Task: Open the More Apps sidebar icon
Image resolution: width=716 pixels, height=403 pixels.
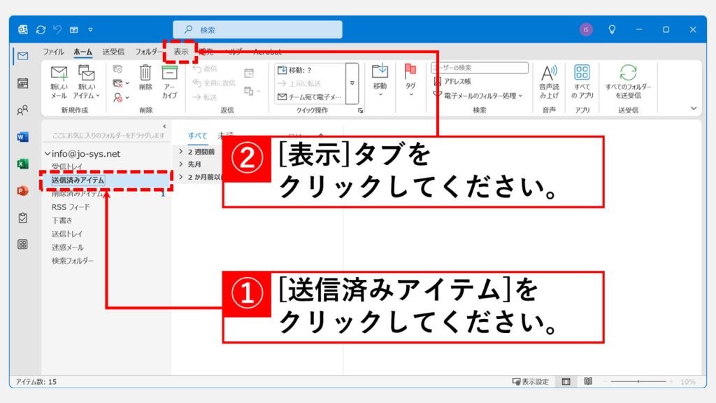Action: click(x=23, y=244)
